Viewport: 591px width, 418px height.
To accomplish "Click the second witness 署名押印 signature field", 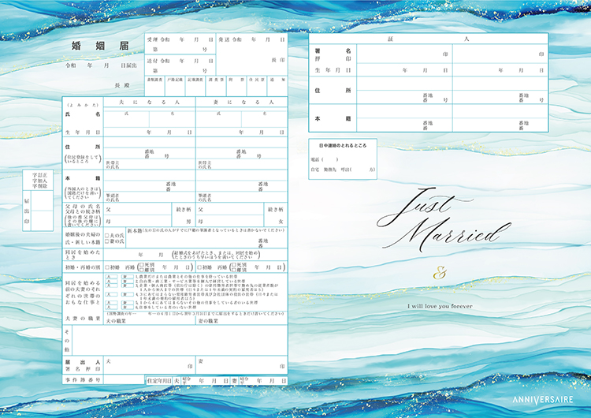I will click(500, 54).
